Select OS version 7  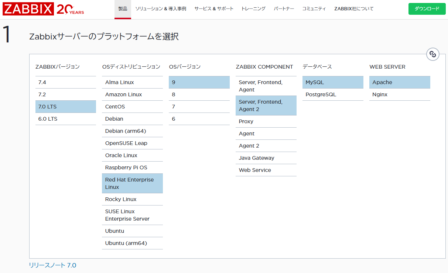coord(199,107)
